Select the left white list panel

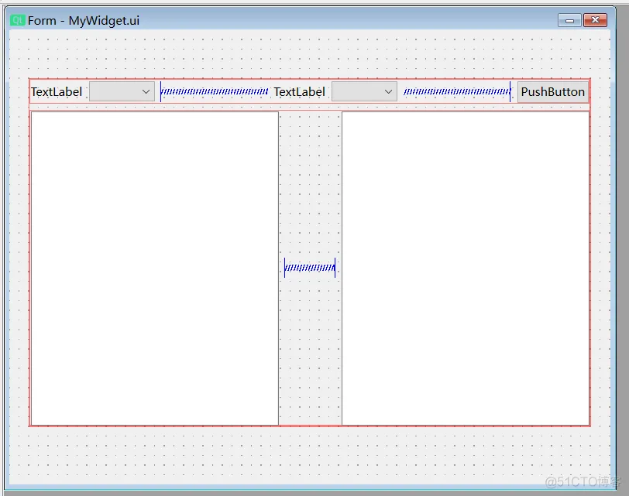(x=154, y=268)
